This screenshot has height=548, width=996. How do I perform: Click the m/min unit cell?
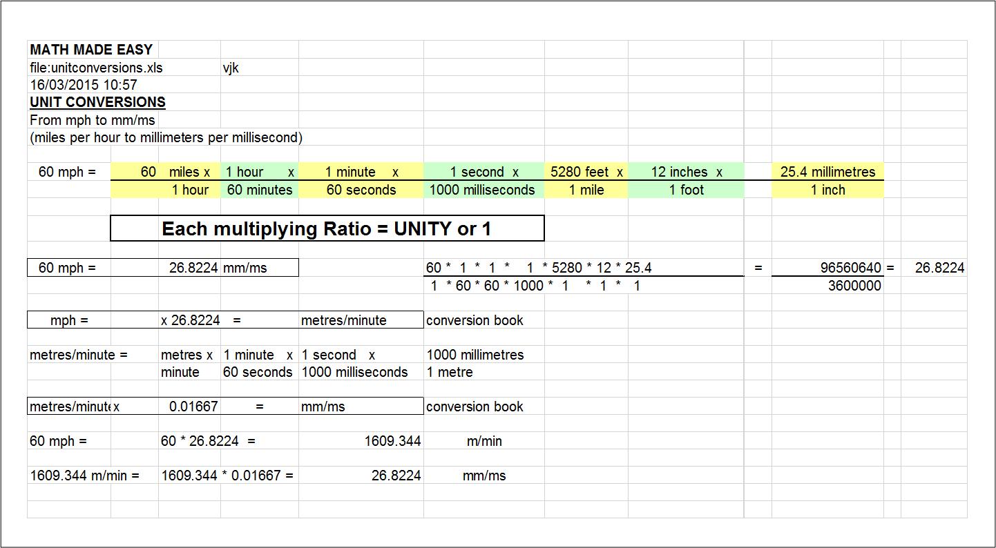click(x=483, y=441)
